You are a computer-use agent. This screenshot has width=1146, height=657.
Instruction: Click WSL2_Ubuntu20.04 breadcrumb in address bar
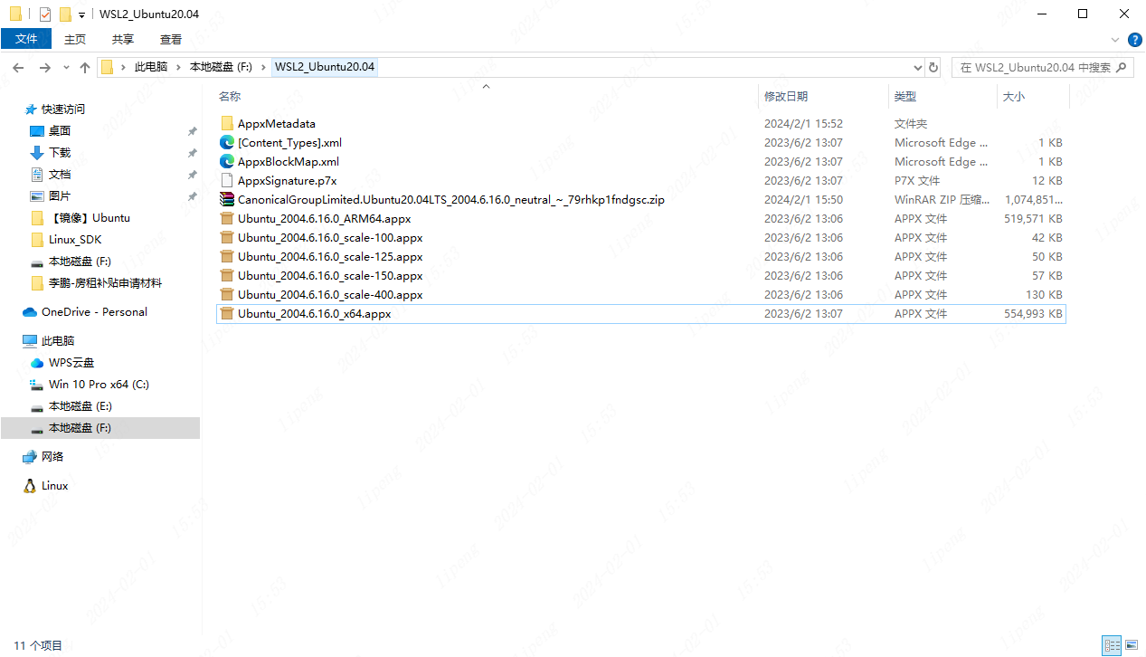(x=325, y=67)
